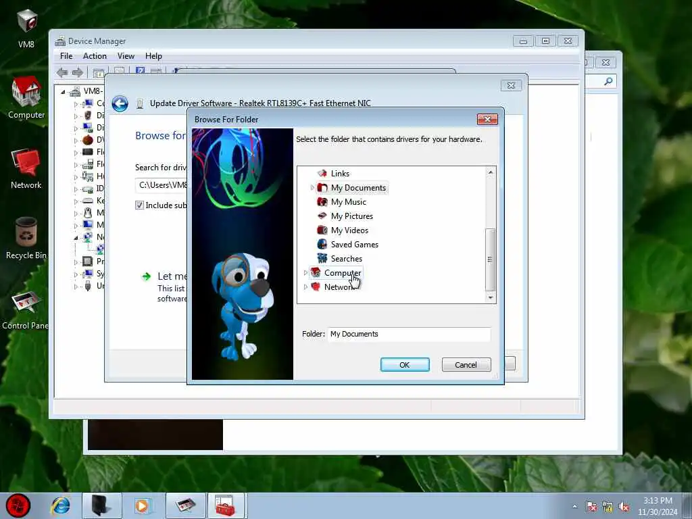Click the red Start orb
This screenshot has height=519, width=692.
18,505
